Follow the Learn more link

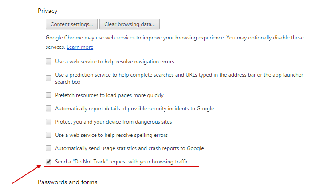click(80, 47)
